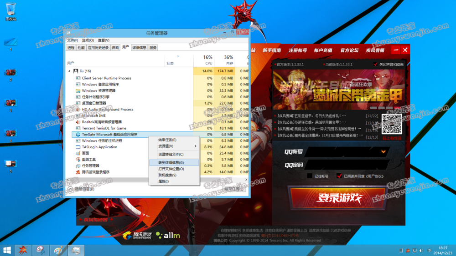The height and width of the screenshot is (256, 456).
Task: Switch to the 详细信息 tab
Action: pos(139,48)
